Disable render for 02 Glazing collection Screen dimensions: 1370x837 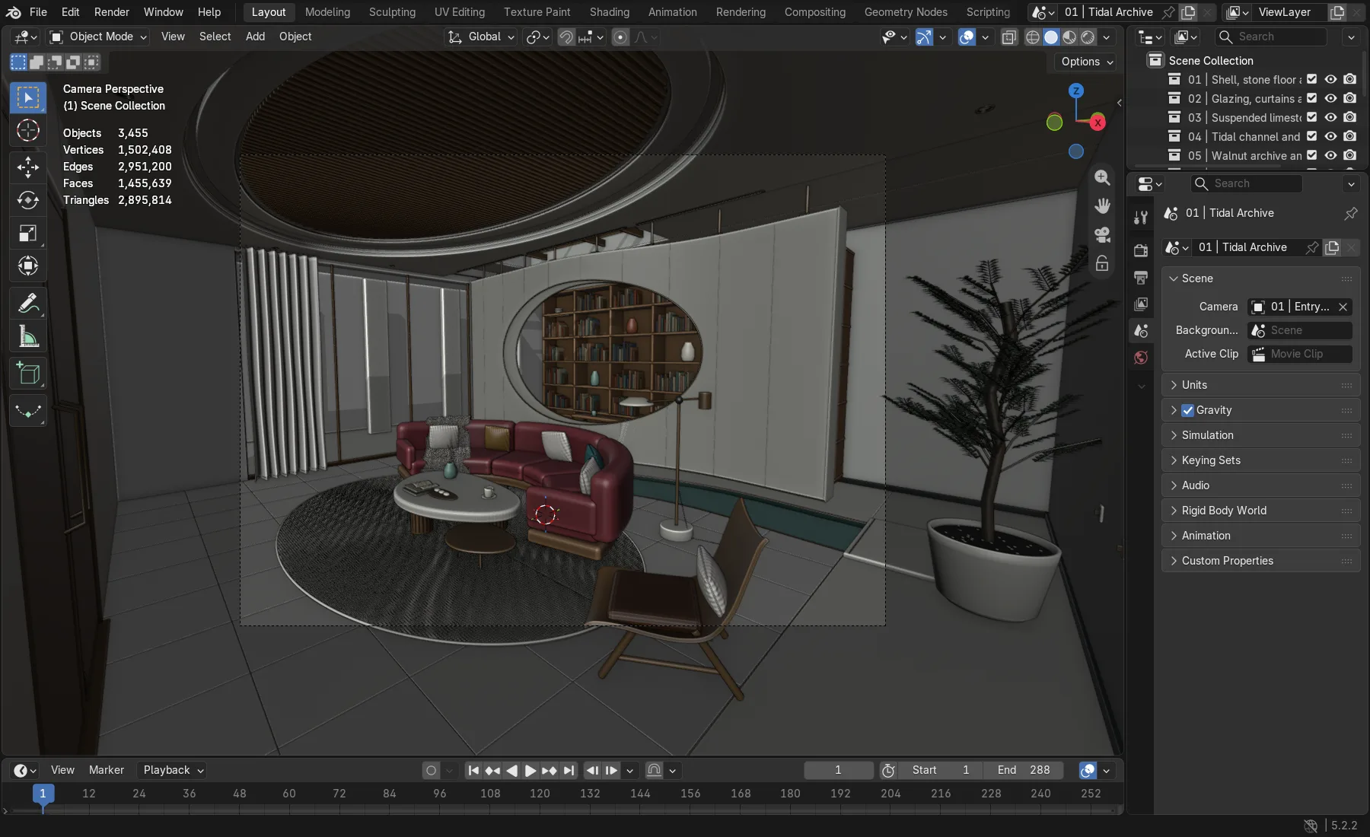coord(1349,98)
